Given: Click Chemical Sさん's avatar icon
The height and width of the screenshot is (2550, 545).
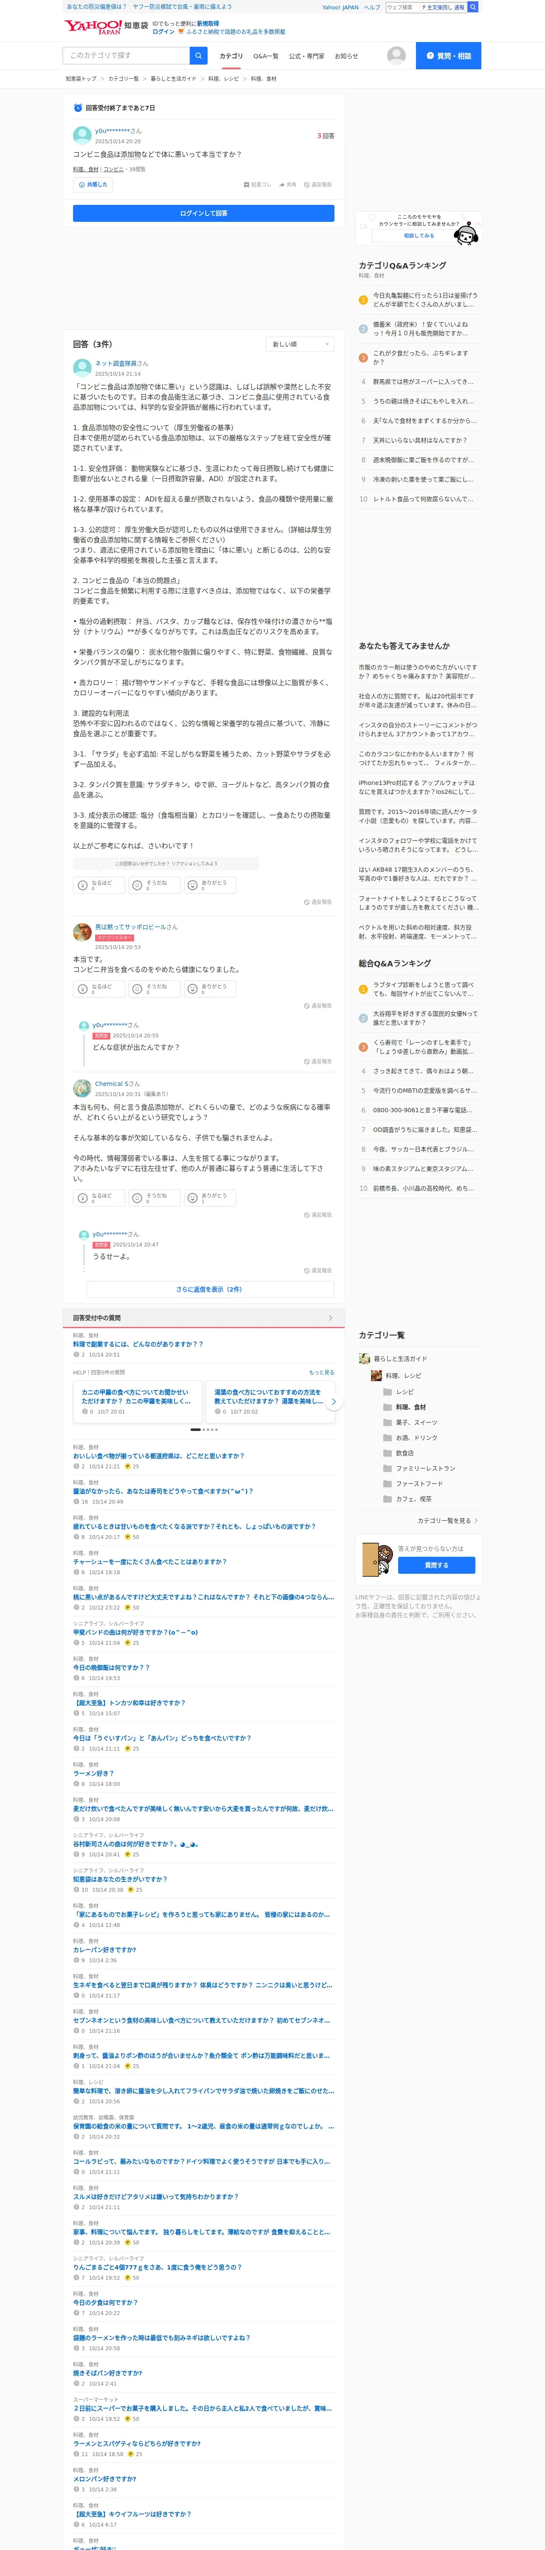Looking at the screenshot, I should coord(82,1088).
